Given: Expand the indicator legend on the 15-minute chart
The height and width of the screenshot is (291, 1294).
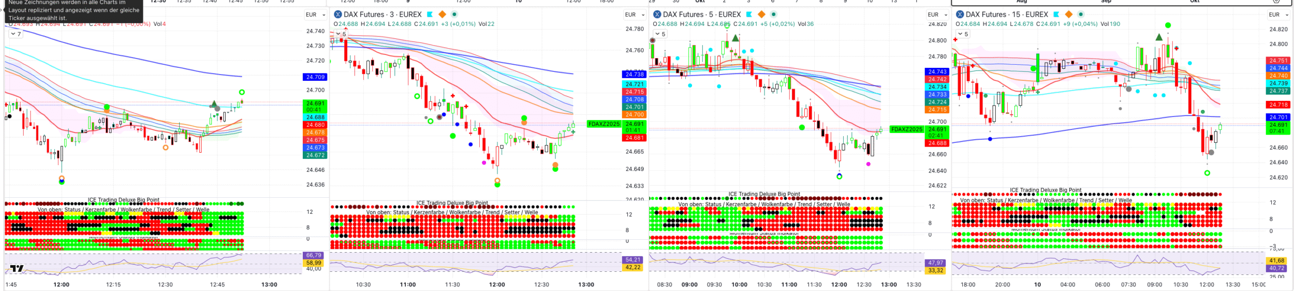Looking at the screenshot, I should pos(963,34).
